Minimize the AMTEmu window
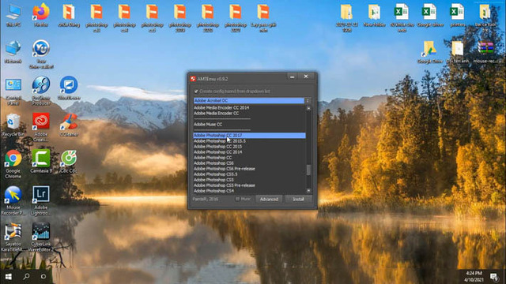506x284 pixels. (x=292, y=77)
